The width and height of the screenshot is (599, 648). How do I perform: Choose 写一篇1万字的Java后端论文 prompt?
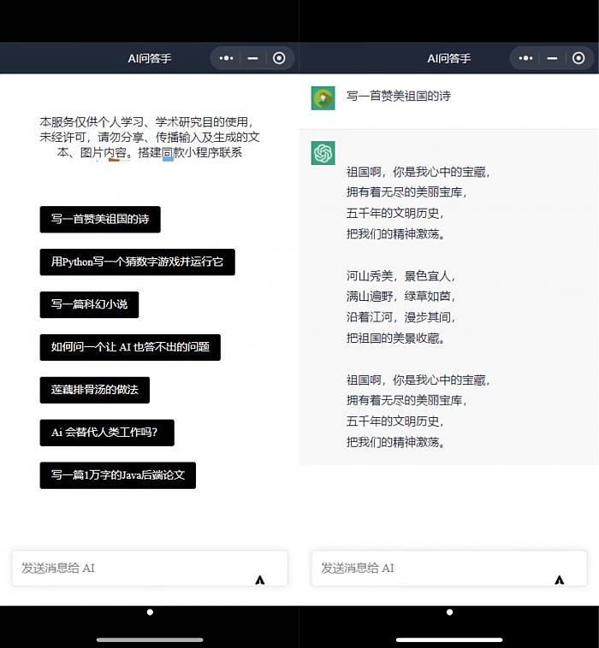[x=118, y=475]
